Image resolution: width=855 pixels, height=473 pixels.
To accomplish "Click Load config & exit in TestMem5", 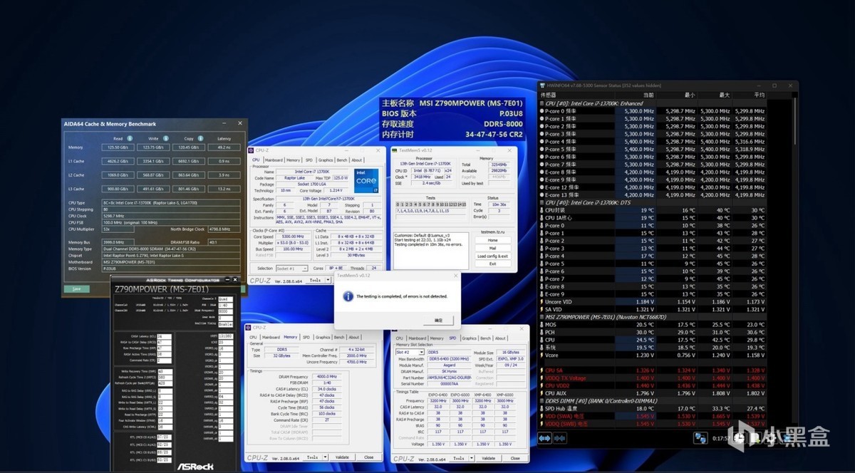I will coord(492,256).
